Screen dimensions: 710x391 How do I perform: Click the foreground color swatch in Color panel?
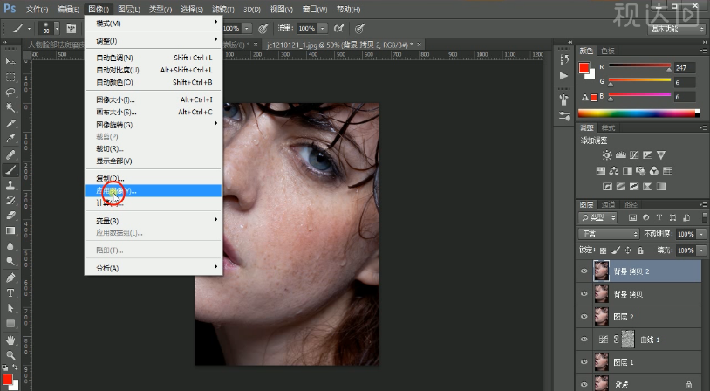[584, 68]
